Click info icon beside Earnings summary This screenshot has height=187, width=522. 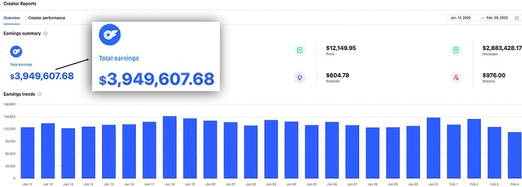click(45, 33)
